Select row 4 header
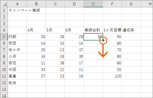 tap(4, 30)
